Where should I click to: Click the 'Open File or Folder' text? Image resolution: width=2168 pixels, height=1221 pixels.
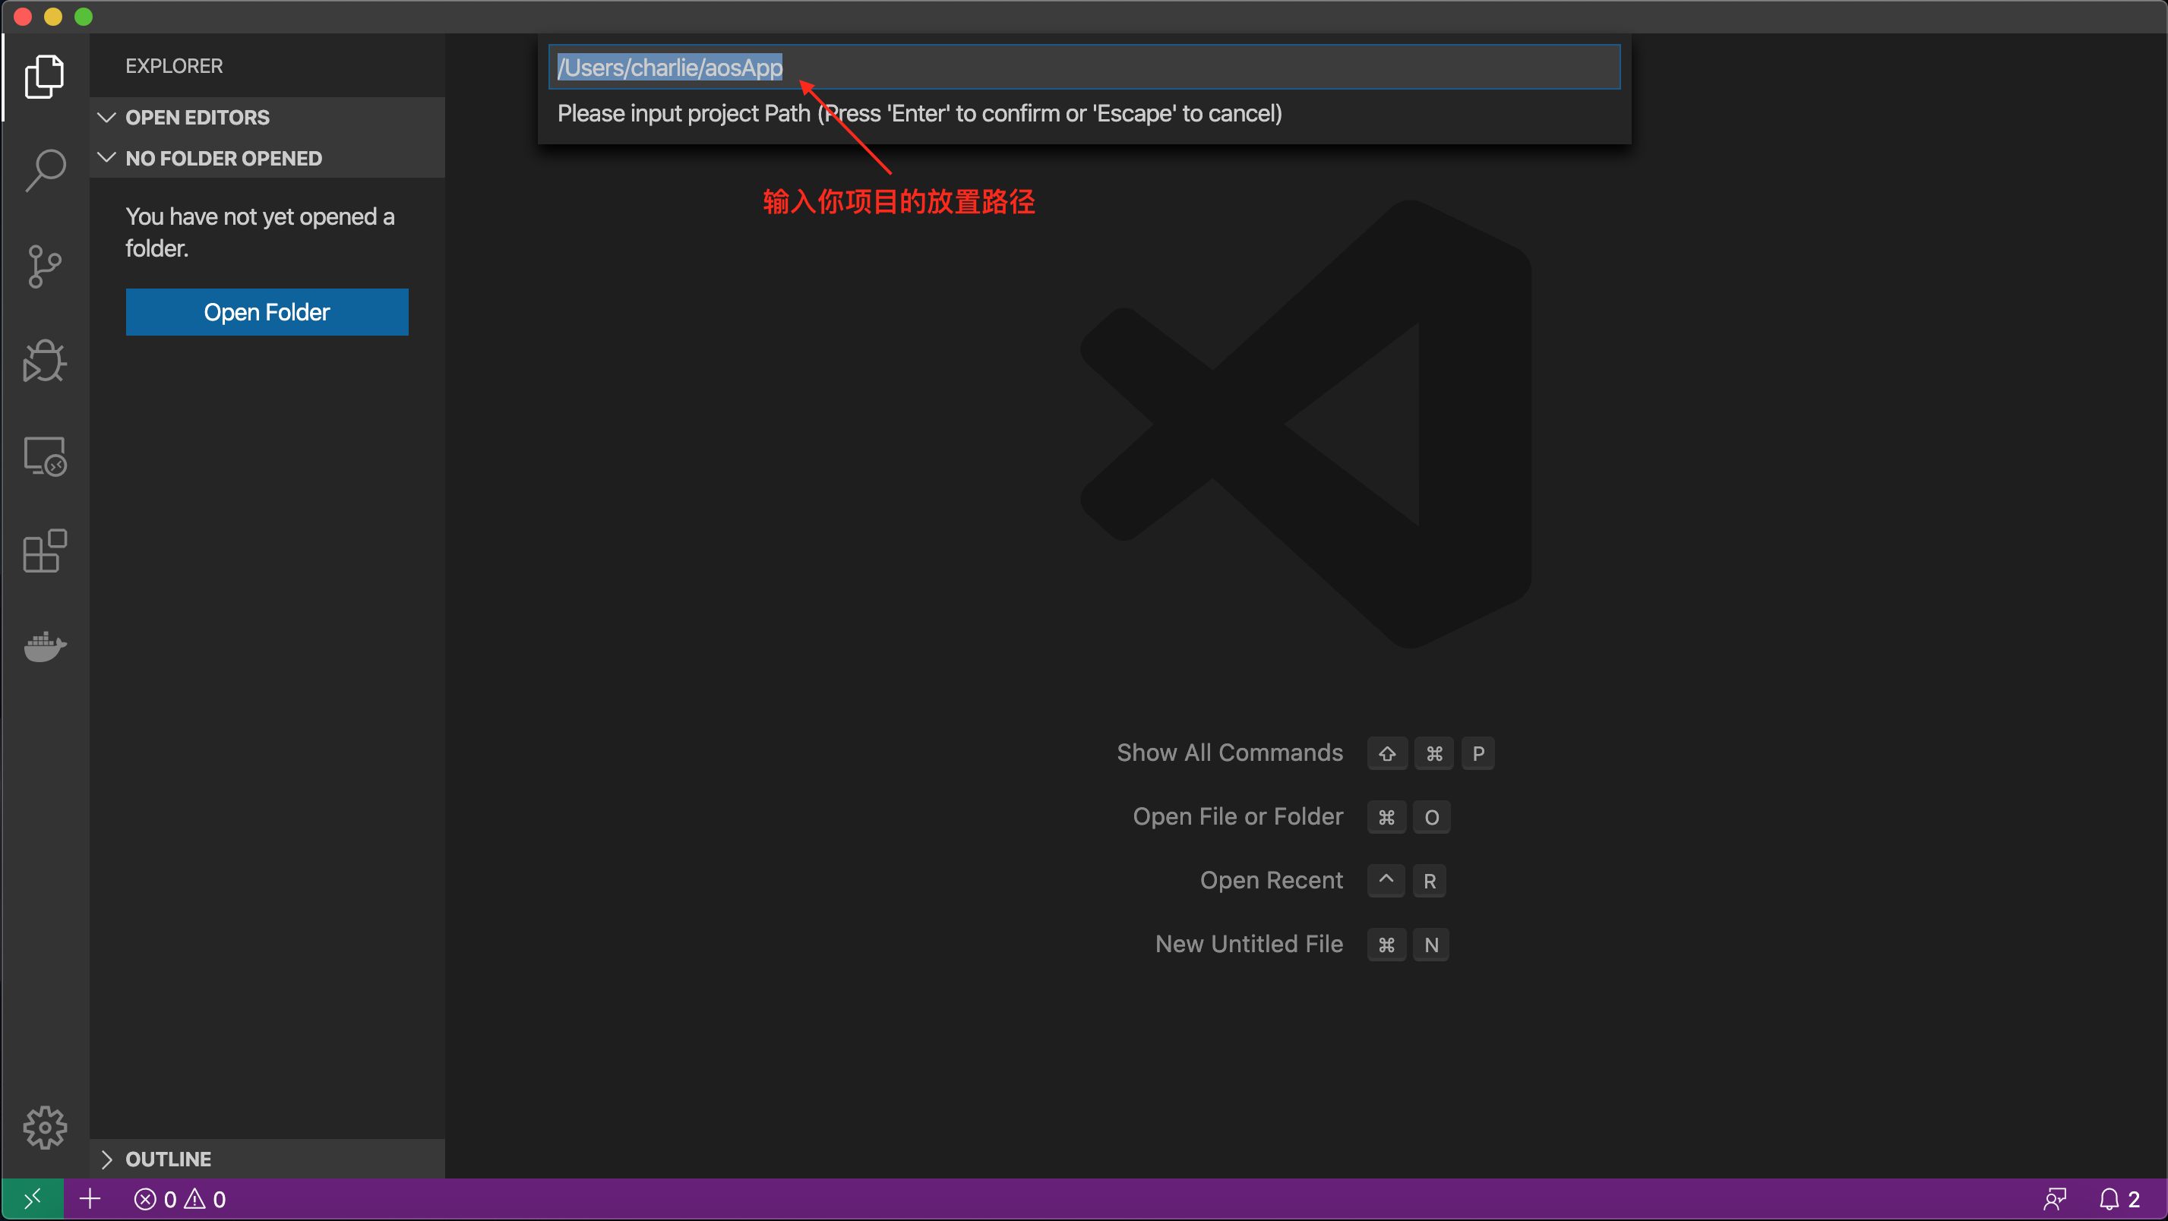[1237, 816]
